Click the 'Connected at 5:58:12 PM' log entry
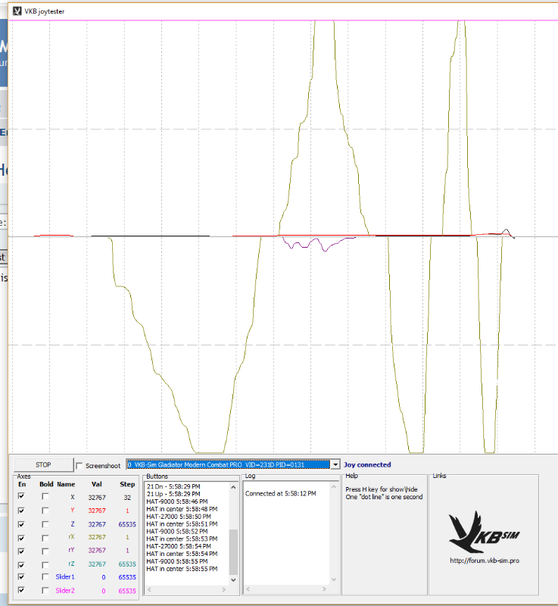The image size is (558, 606). [280, 494]
